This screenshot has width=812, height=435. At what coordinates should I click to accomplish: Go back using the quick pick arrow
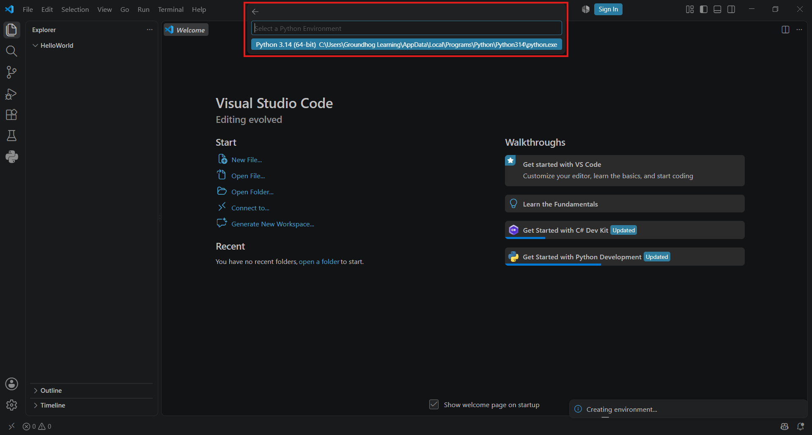point(255,12)
